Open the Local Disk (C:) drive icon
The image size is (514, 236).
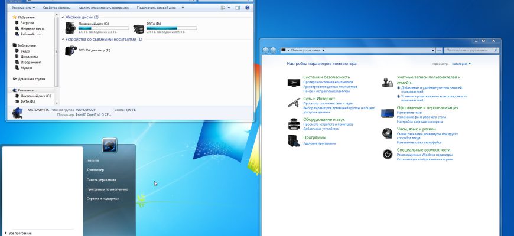70,28
